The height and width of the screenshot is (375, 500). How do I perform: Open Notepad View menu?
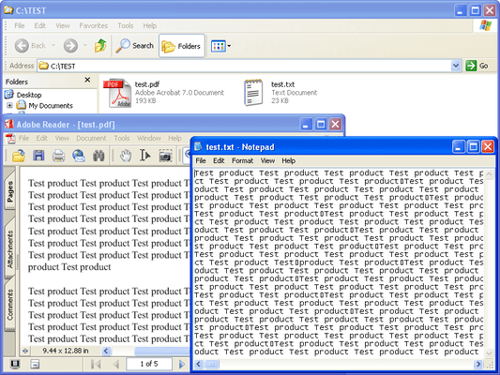coord(267,160)
